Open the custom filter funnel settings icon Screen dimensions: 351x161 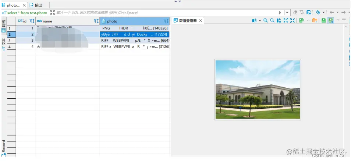click(x=302, y=12)
